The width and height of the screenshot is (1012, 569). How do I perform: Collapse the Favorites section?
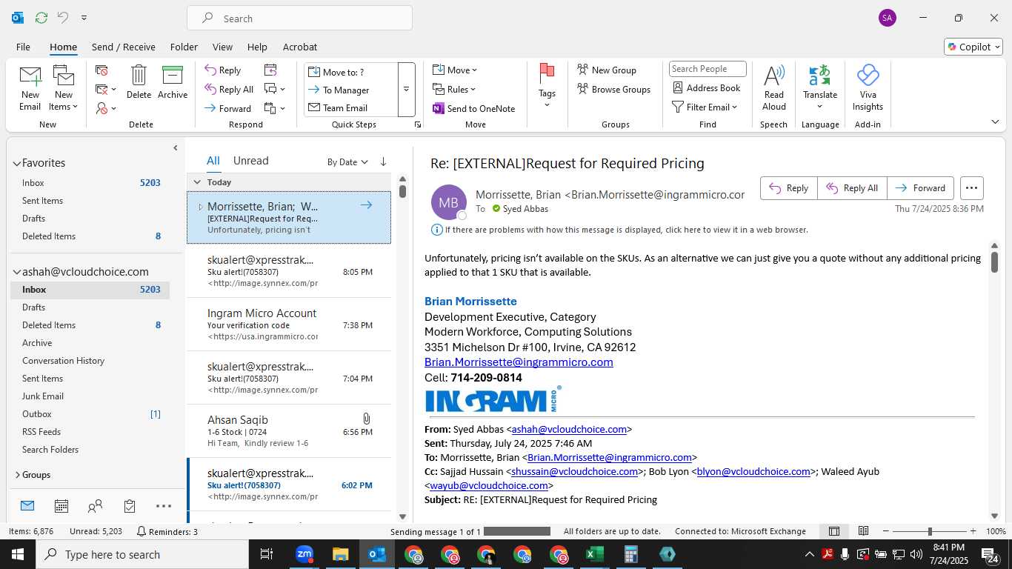point(16,163)
